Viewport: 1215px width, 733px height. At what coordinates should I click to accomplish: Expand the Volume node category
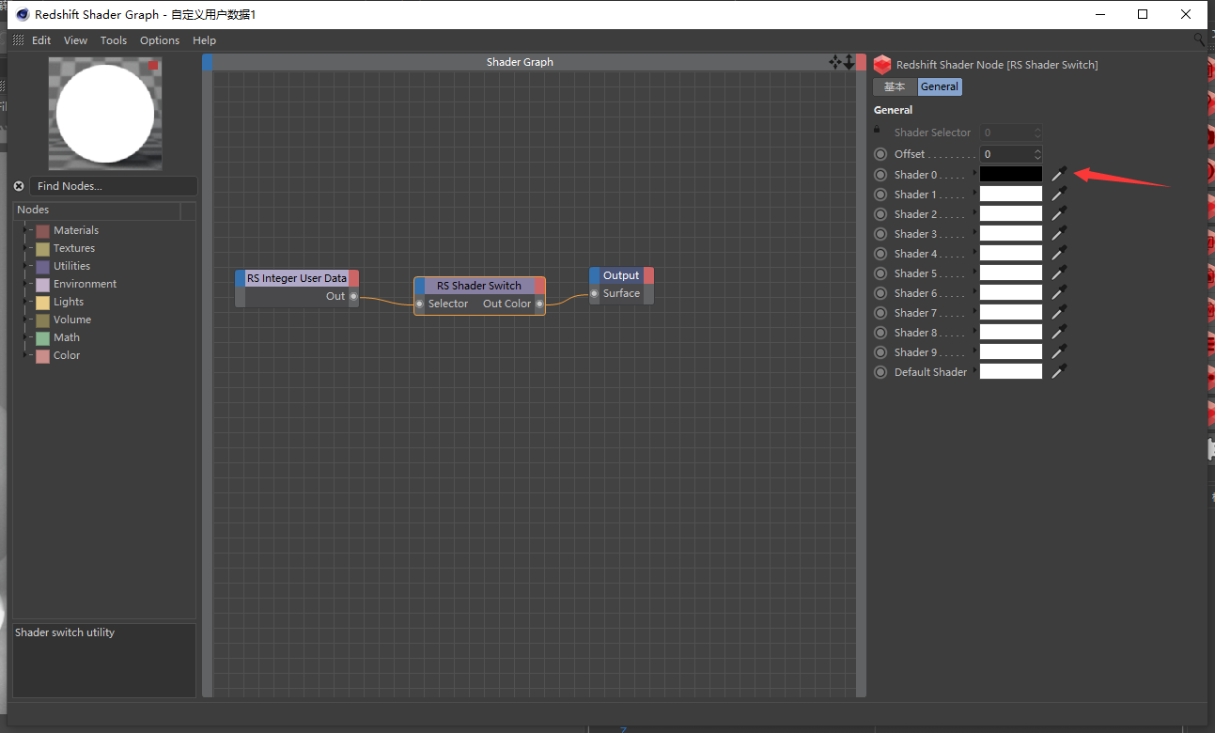pyautogui.click(x=25, y=320)
